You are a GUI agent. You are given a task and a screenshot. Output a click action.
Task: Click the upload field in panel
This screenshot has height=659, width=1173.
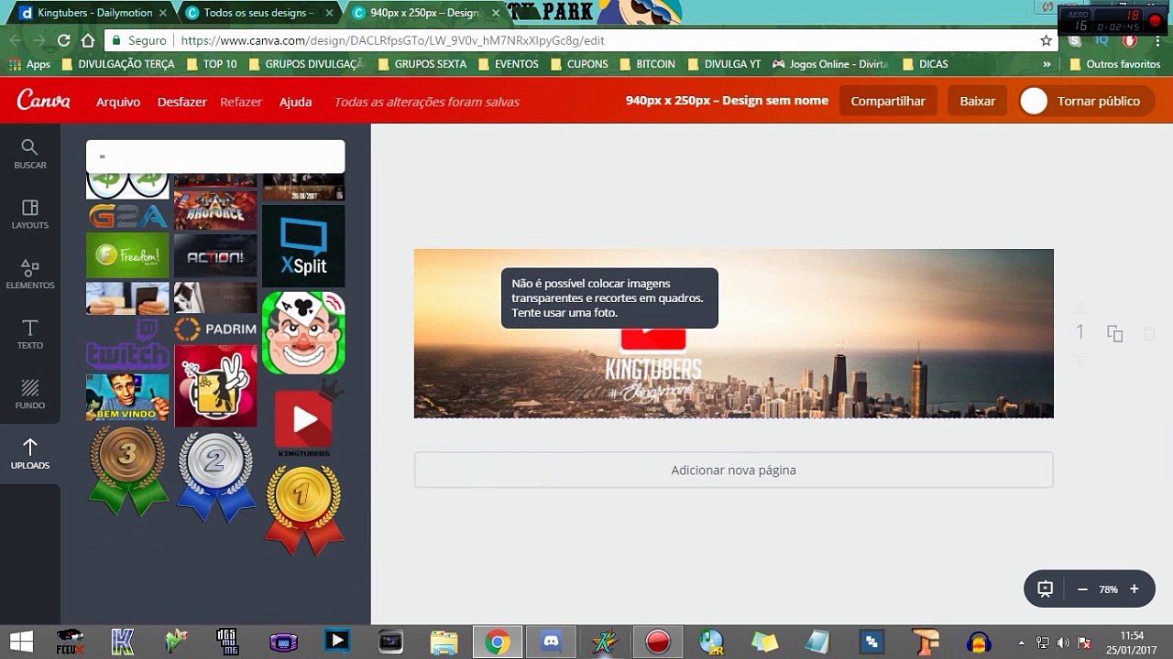tap(215, 157)
